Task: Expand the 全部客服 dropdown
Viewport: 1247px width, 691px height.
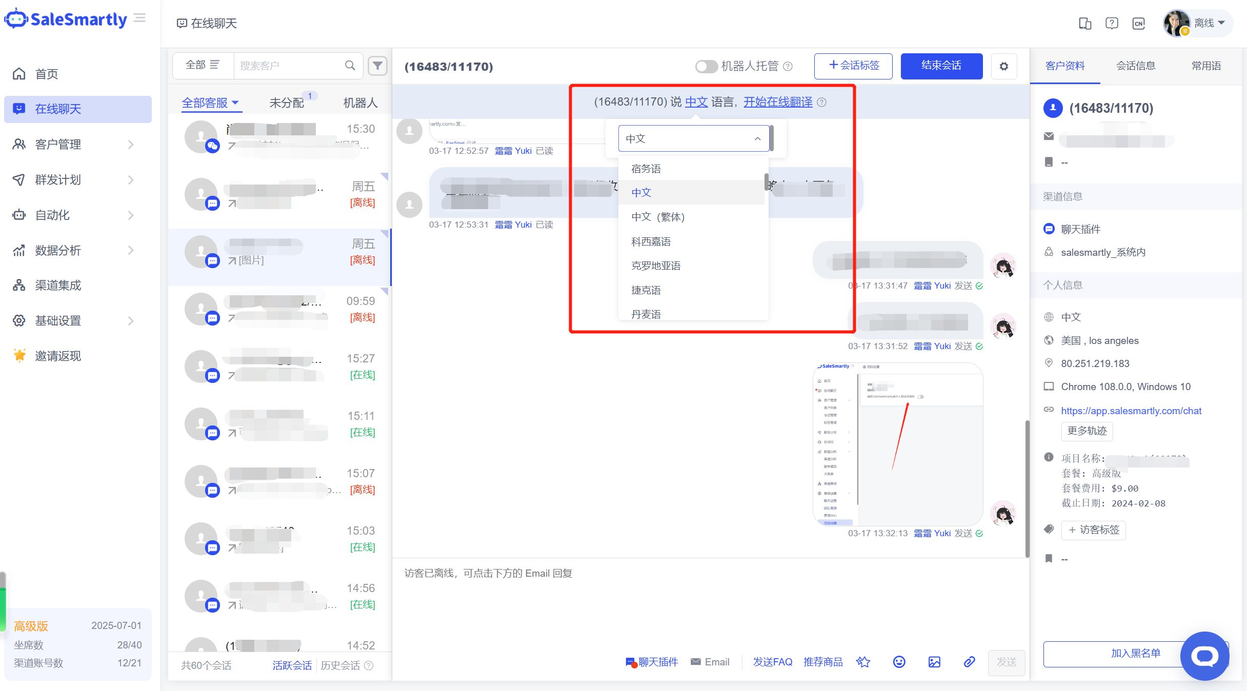Action: coord(210,103)
